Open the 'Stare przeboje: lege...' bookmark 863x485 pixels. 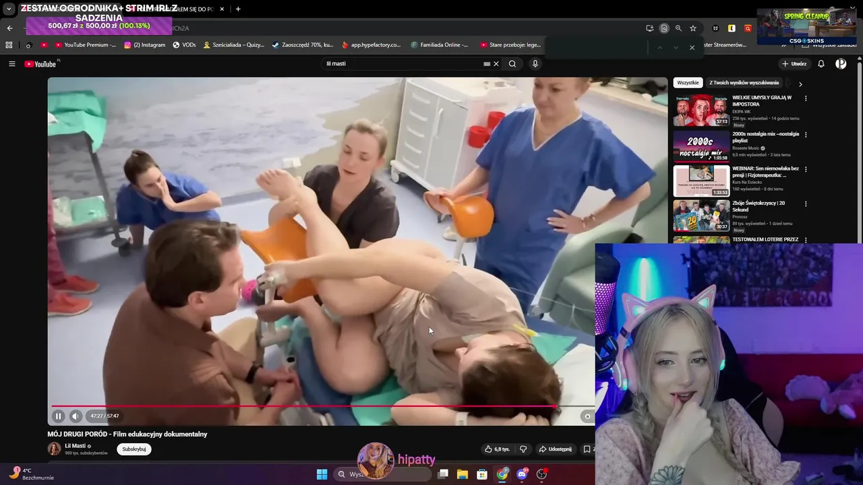(x=510, y=45)
